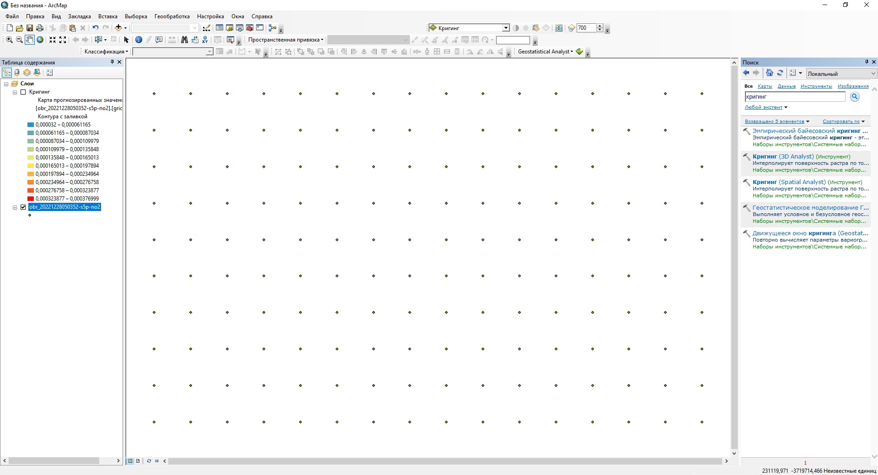The height and width of the screenshot is (475, 878).
Task: Collapse the obr_20221228050352-s5p-no2 layer symbol
Action: (15, 207)
